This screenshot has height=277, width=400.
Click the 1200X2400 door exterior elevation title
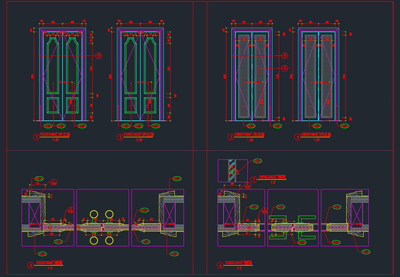tap(54, 134)
